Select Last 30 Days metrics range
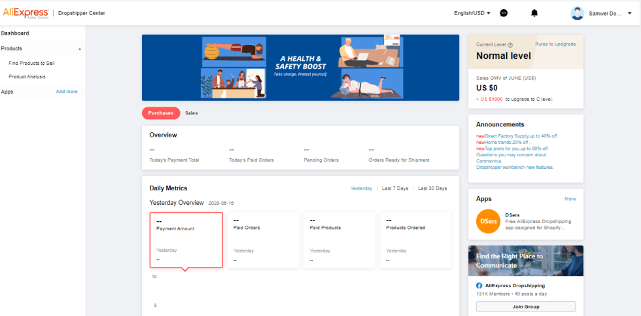 point(432,188)
